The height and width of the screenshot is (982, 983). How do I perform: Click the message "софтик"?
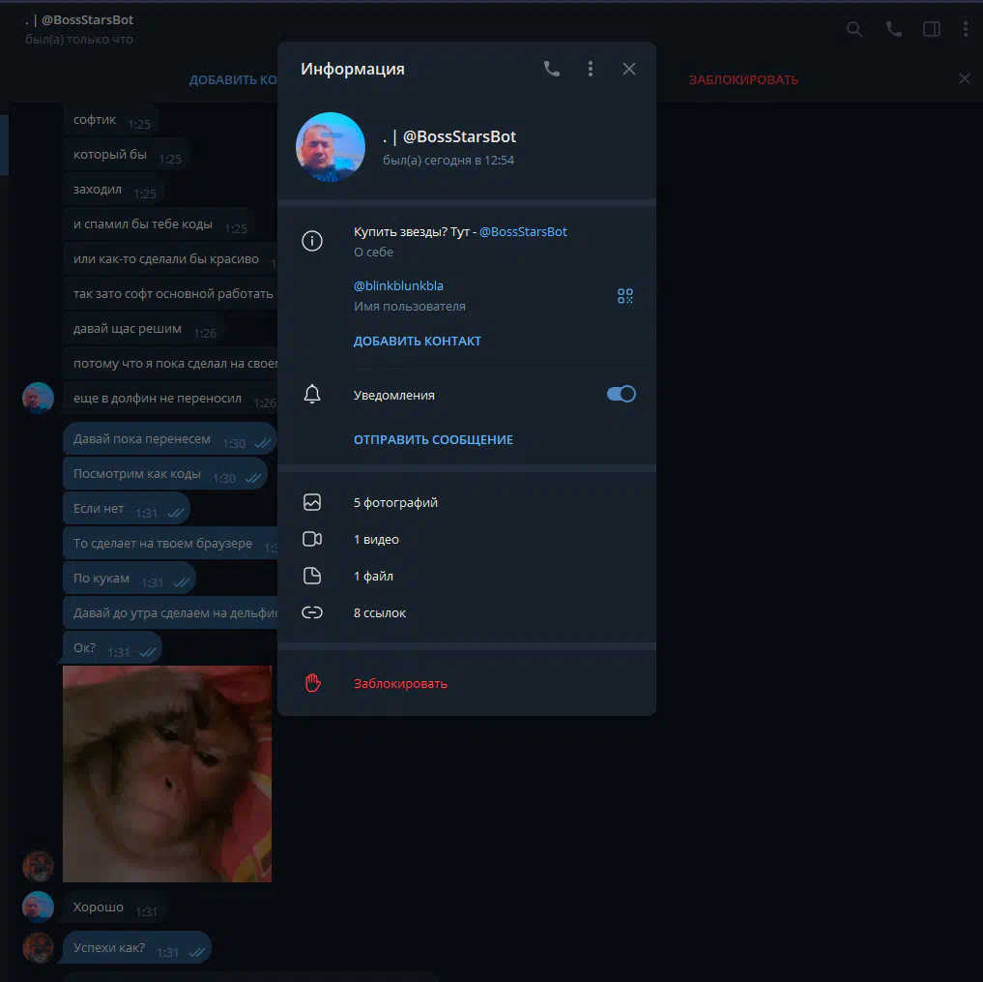click(110, 120)
